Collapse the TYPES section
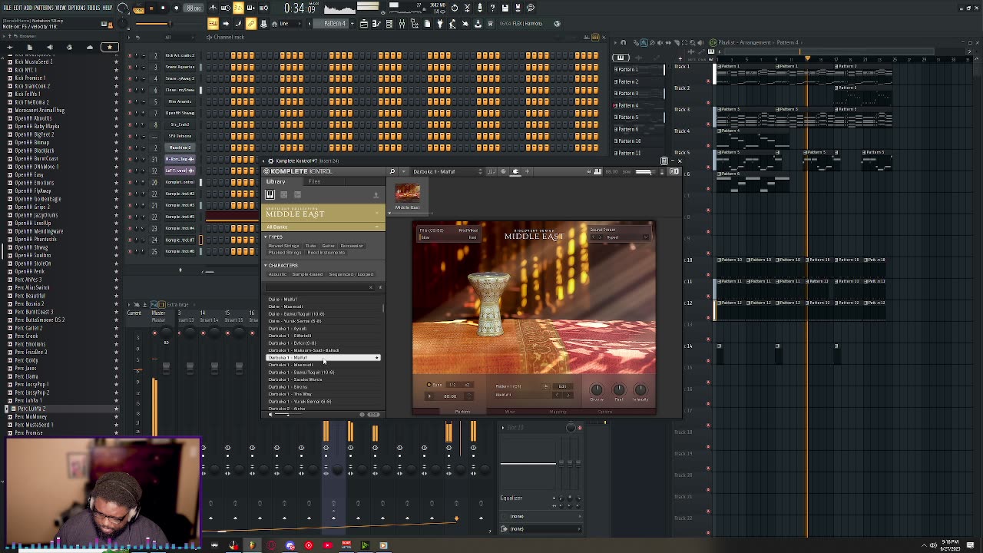Viewport: 983px width, 553px height. pyautogui.click(x=266, y=237)
